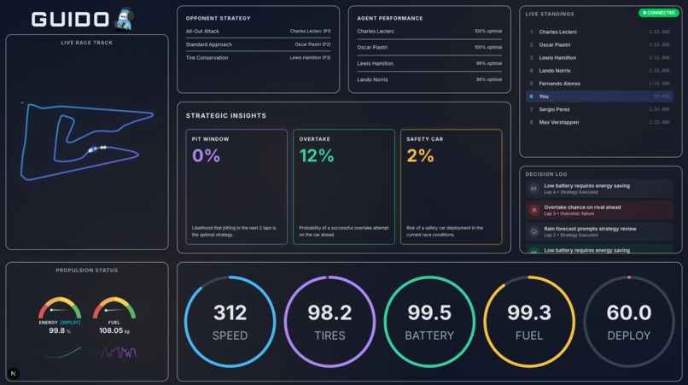Image resolution: width=688 pixels, height=385 pixels.
Task: Open the SAFETY CAR 2% insight card
Action: coord(451,187)
